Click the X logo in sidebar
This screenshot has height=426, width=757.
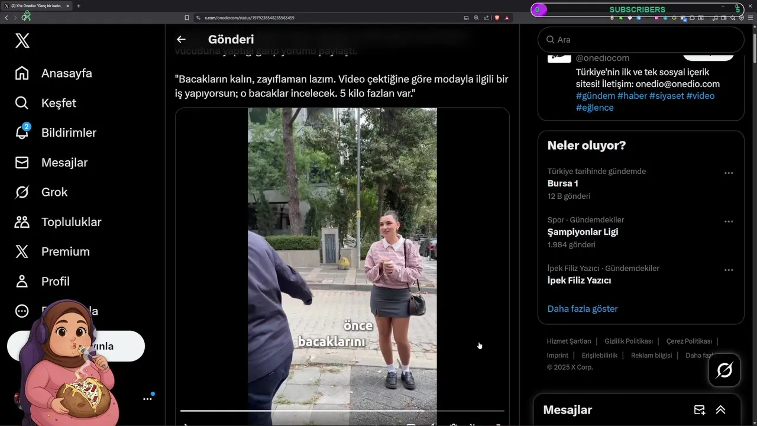[x=22, y=41]
